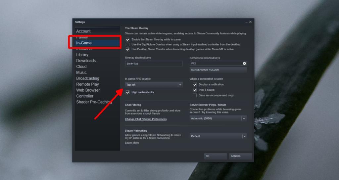Go to Music settings
Image resolution: width=339 pixels, height=180 pixels.
(81, 72)
